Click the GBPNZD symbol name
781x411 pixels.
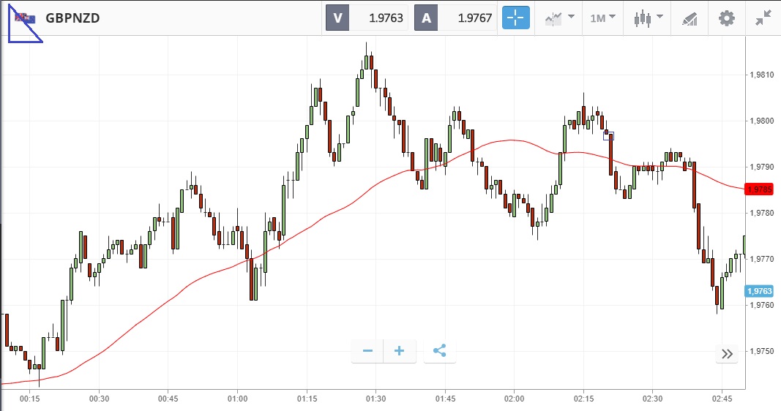pyautogui.click(x=72, y=18)
